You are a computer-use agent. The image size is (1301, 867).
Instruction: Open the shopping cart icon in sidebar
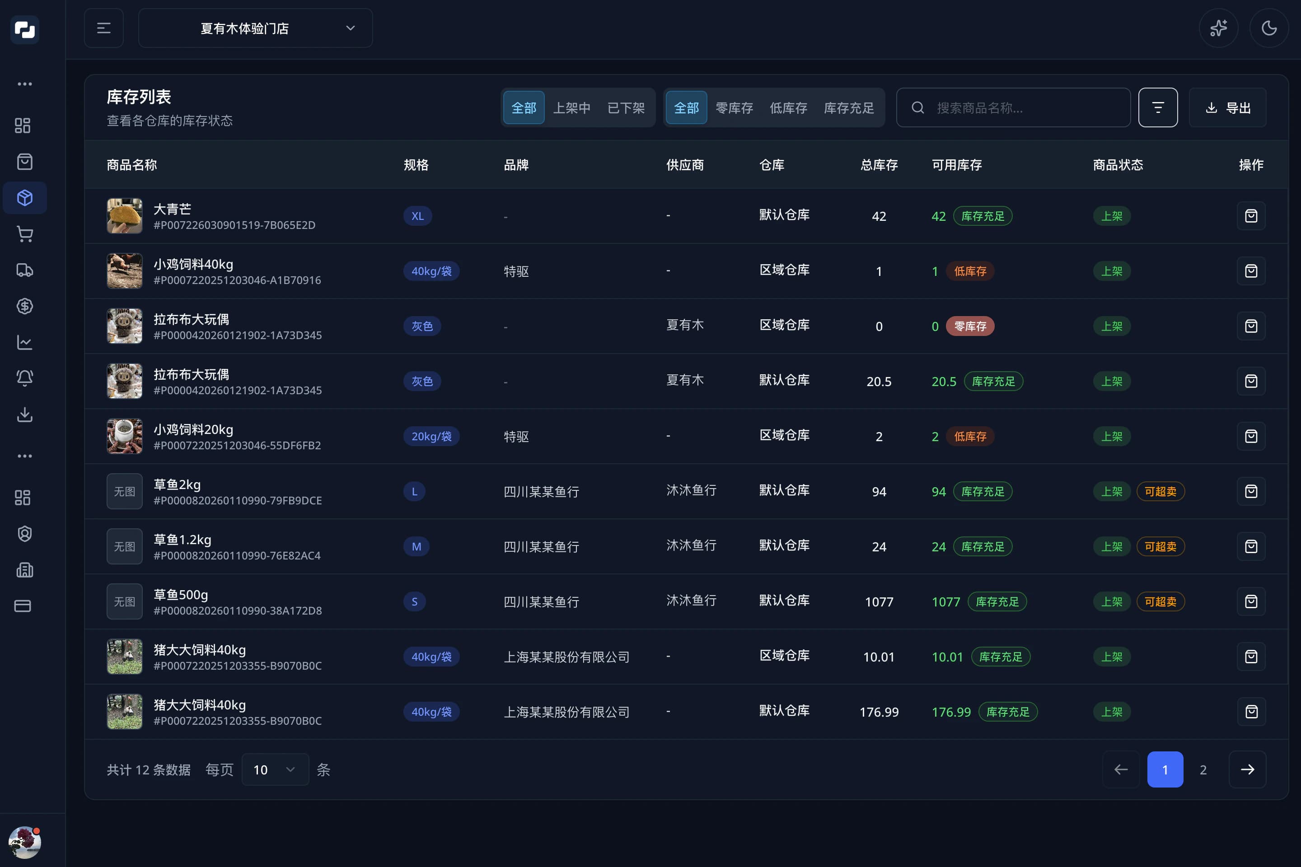(24, 234)
